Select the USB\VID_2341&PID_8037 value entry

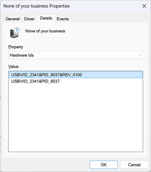point(35,81)
